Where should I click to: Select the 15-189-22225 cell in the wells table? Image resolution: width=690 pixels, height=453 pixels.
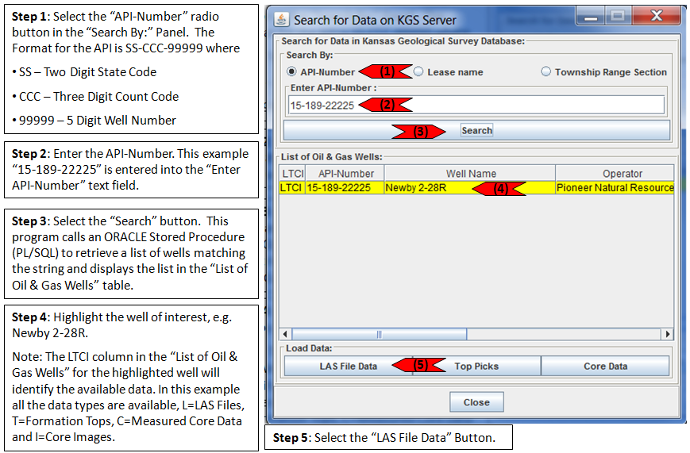pyautogui.click(x=345, y=188)
